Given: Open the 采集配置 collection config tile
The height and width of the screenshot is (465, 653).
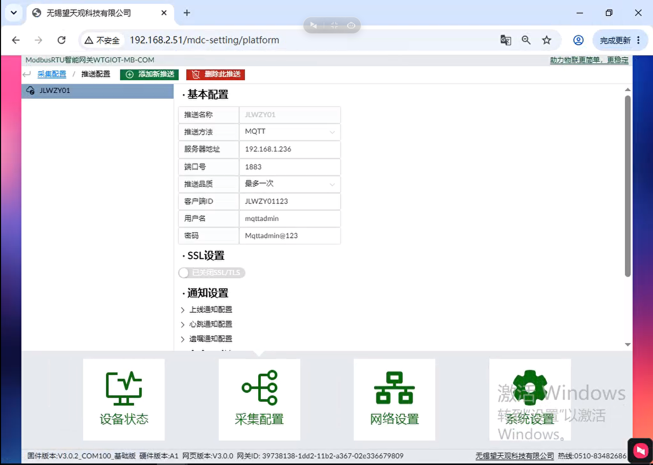Looking at the screenshot, I should click(x=259, y=400).
